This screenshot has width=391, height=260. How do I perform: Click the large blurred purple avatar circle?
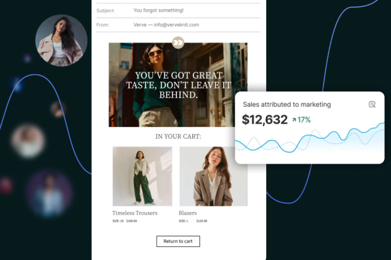[49, 194]
